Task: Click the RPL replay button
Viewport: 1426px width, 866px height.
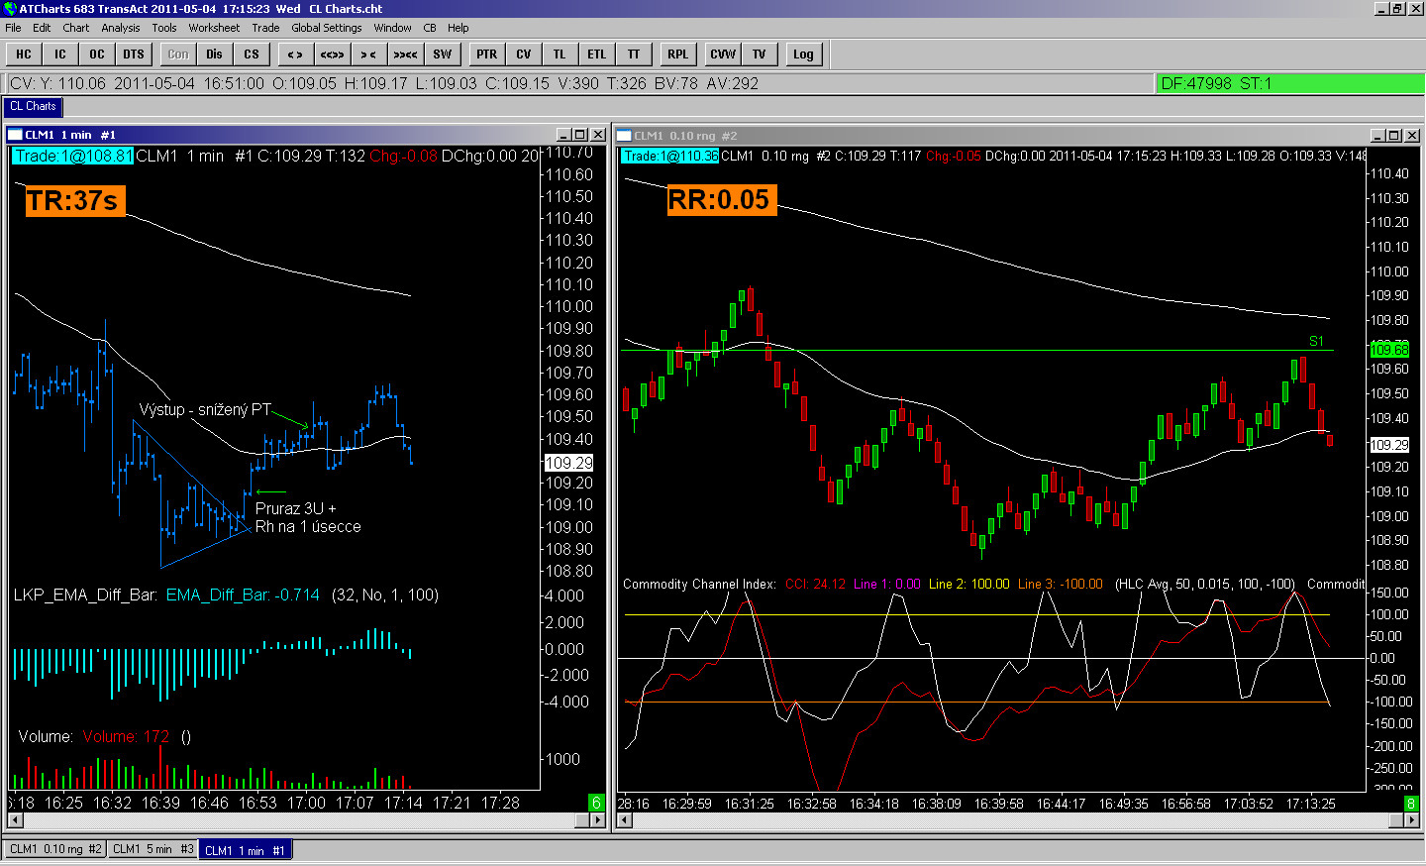Action: pyautogui.click(x=678, y=54)
